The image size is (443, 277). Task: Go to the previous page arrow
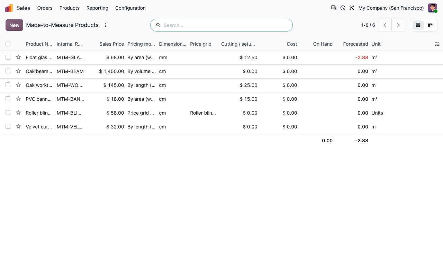click(x=385, y=25)
